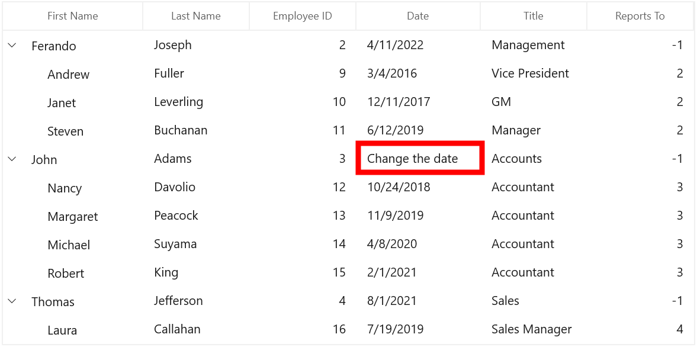Viewport: 697px width, 347px height.
Task: Click Robert's Accountant title cell
Action: 523,272
